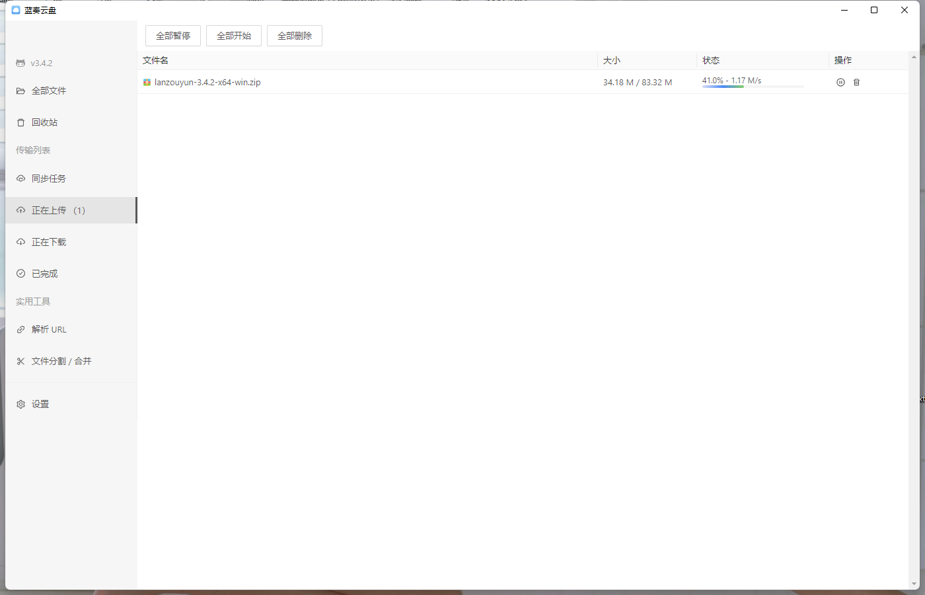The height and width of the screenshot is (595, 925).
Task: Click the 同步任务 sync icon
Action: click(20, 178)
